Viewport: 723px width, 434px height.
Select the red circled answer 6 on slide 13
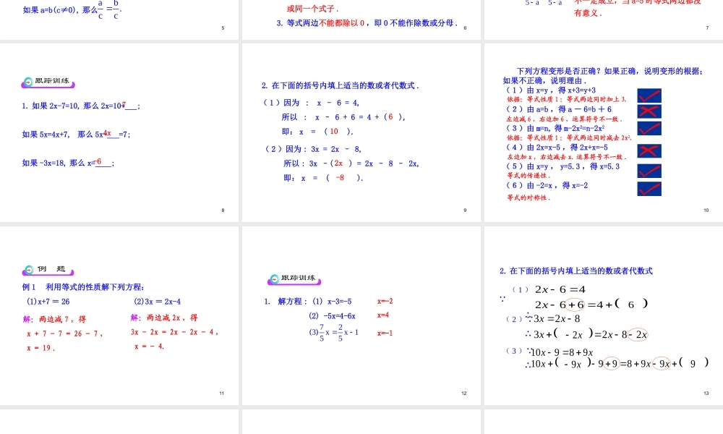pos(576,304)
